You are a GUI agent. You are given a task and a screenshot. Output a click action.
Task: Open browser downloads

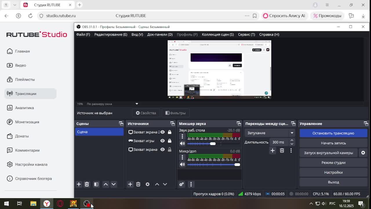363,16
